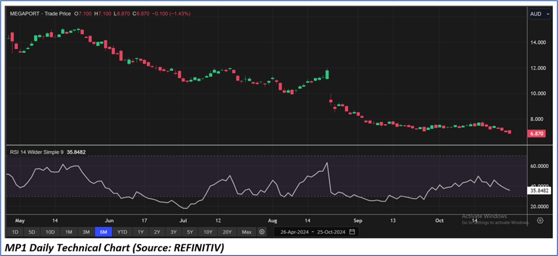Open timeframe settings gear next to Max
The image size is (558, 256).
pyautogui.click(x=262, y=232)
